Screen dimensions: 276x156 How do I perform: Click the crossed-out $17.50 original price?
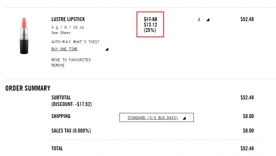tap(151, 19)
